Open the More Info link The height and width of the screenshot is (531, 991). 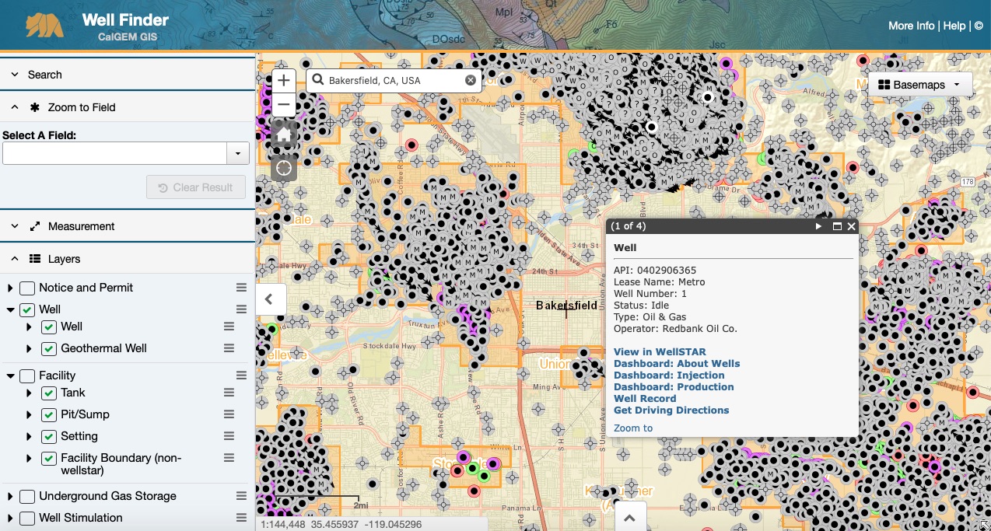(x=912, y=26)
